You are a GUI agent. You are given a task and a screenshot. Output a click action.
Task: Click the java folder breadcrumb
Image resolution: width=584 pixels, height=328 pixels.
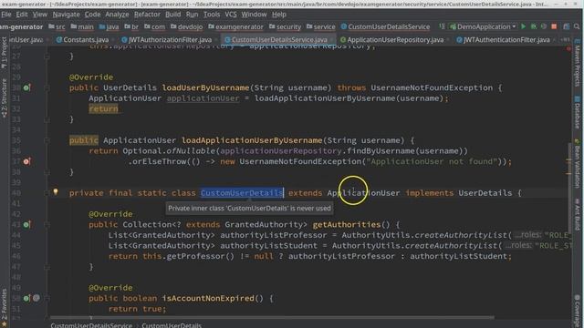[x=109, y=26]
